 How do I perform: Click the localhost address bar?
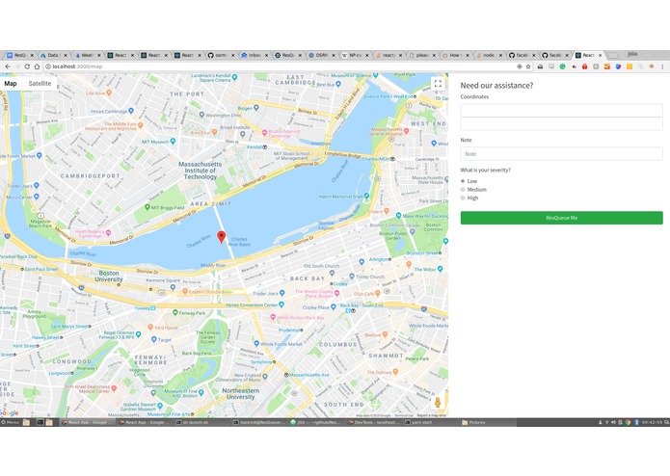click(x=278, y=66)
